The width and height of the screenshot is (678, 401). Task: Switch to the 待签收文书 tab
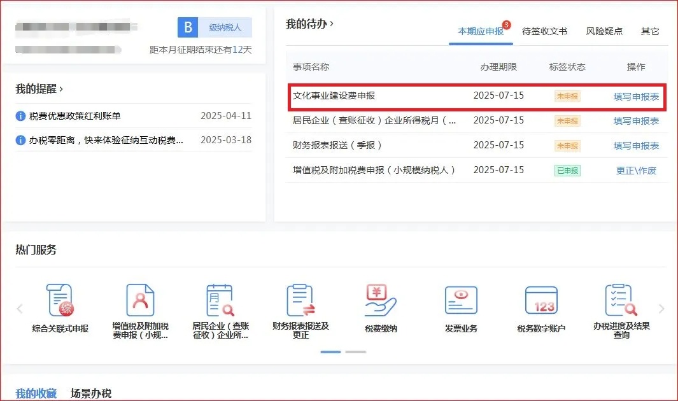pyautogui.click(x=544, y=31)
